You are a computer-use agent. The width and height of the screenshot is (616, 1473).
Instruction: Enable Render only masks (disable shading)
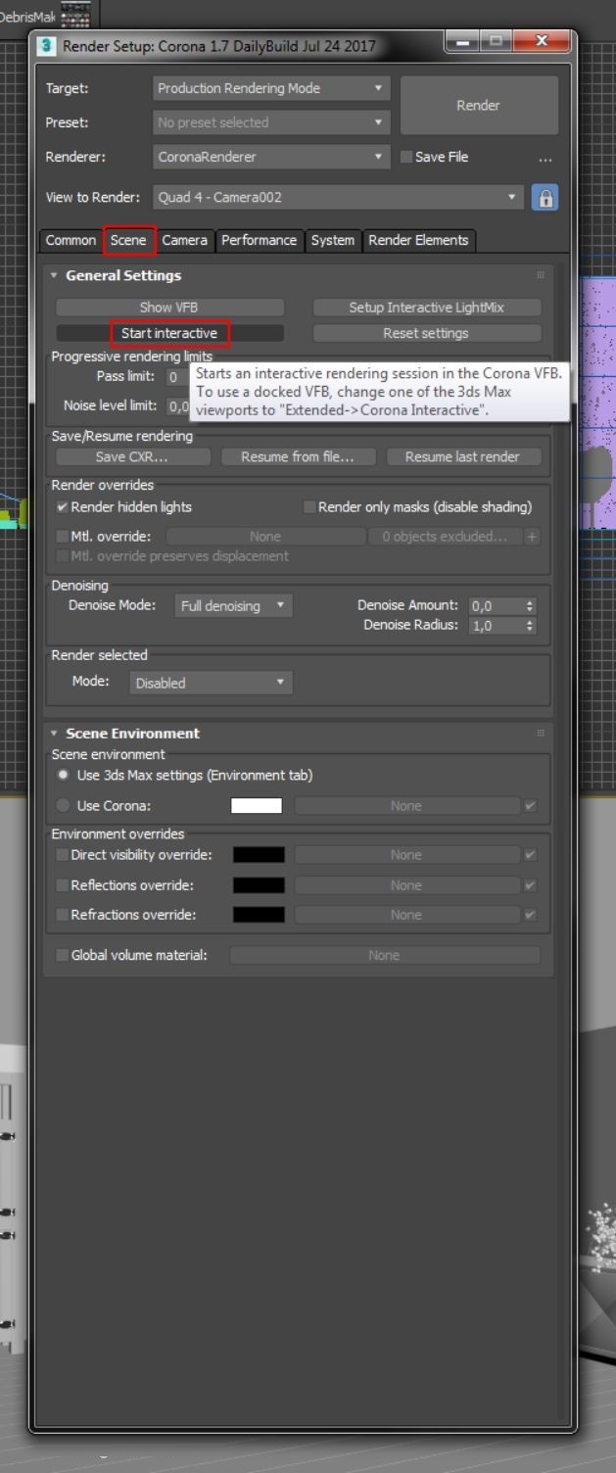click(309, 507)
